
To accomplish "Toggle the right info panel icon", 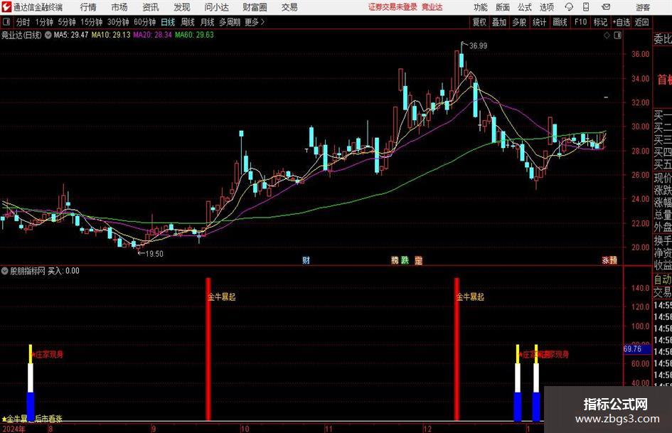I will tap(617, 36).
